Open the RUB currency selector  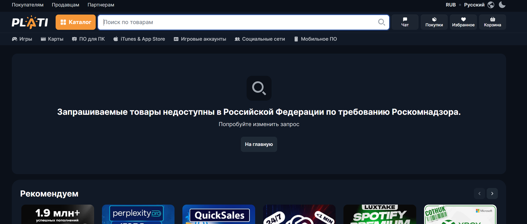tap(451, 5)
